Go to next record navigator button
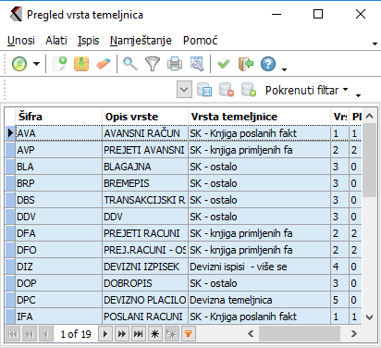The image size is (381, 348). click(x=105, y=334)
